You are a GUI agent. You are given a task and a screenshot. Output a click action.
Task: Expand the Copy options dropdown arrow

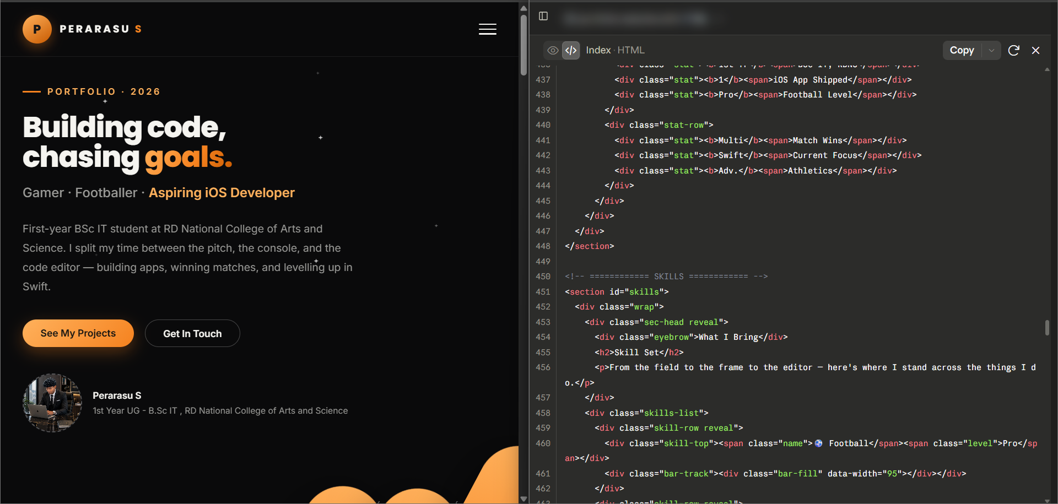[991, 50]
